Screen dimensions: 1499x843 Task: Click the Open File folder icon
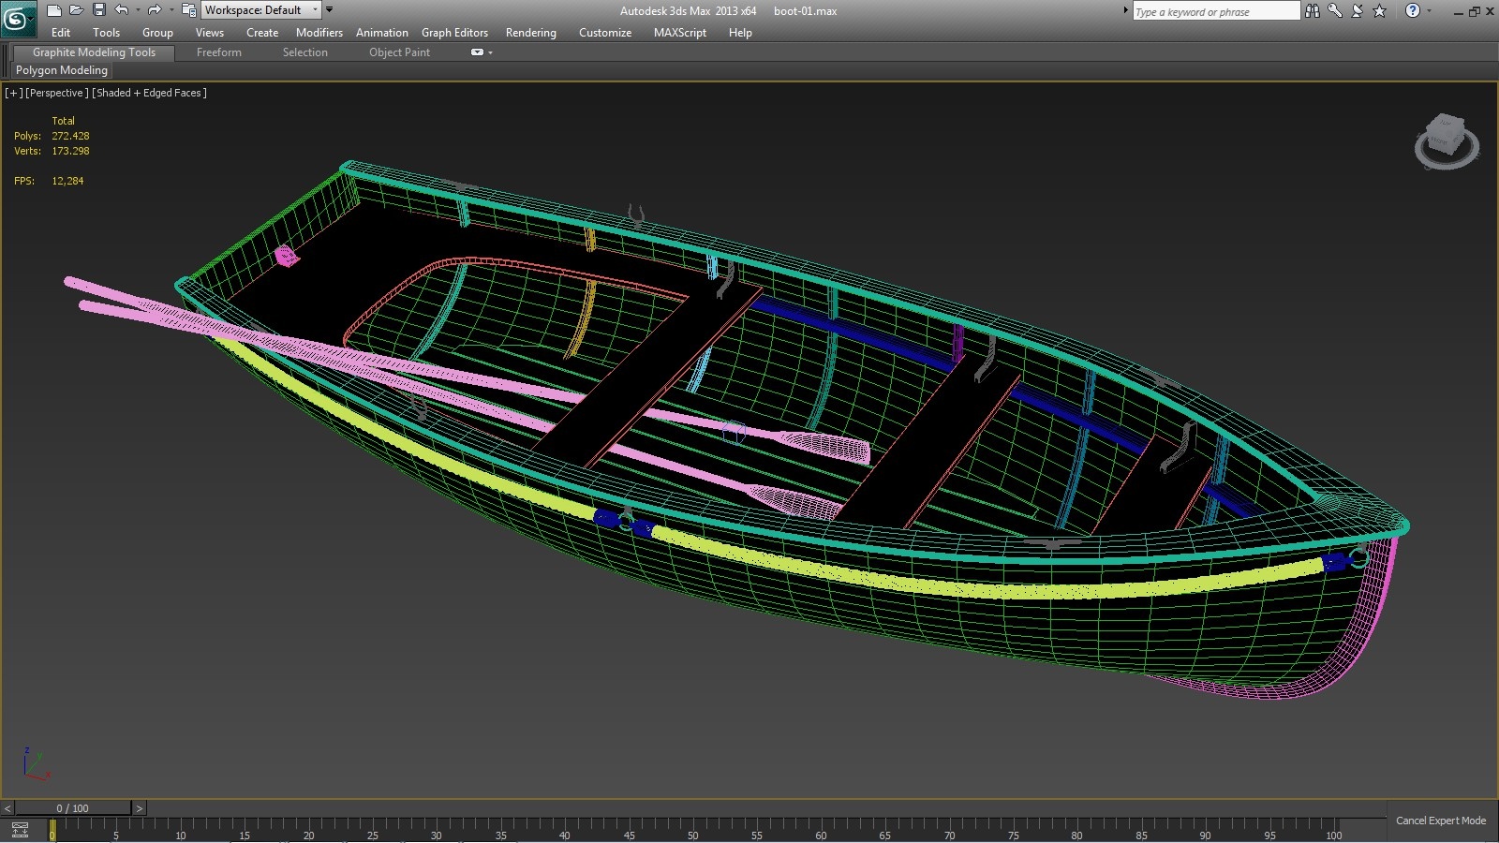coord(77,10)
